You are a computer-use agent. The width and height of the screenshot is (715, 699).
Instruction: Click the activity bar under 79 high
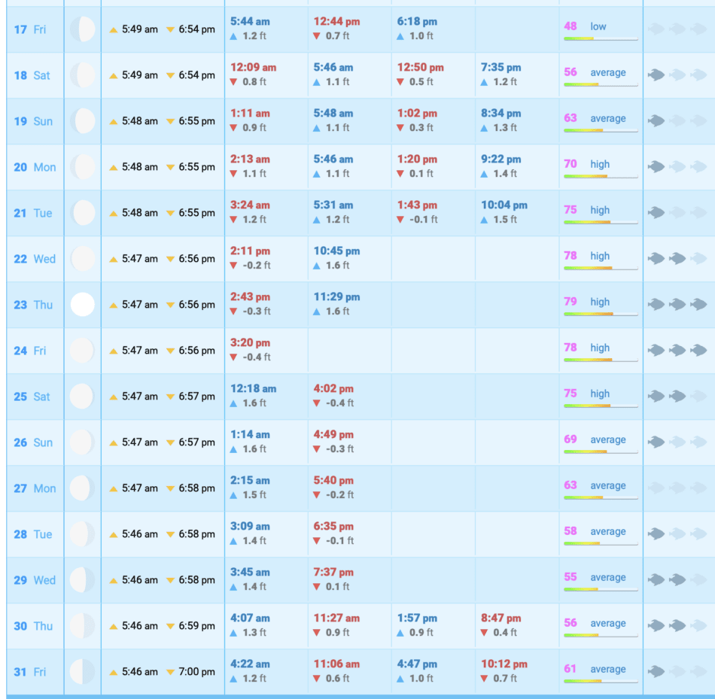tap(601, 314)
